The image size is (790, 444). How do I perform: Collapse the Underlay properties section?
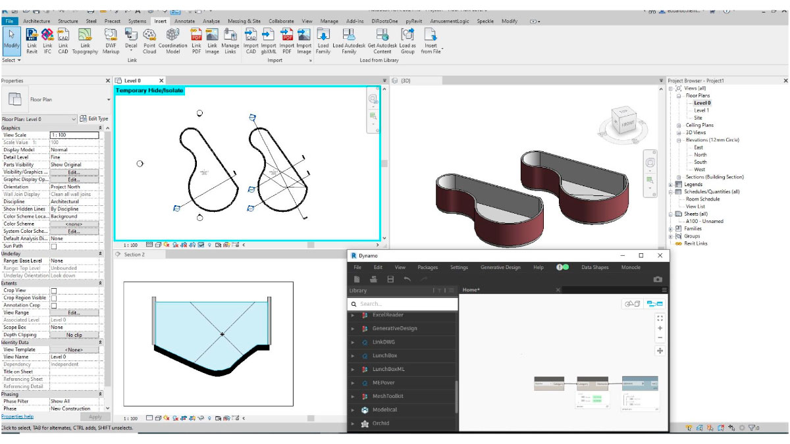[101, 253]
